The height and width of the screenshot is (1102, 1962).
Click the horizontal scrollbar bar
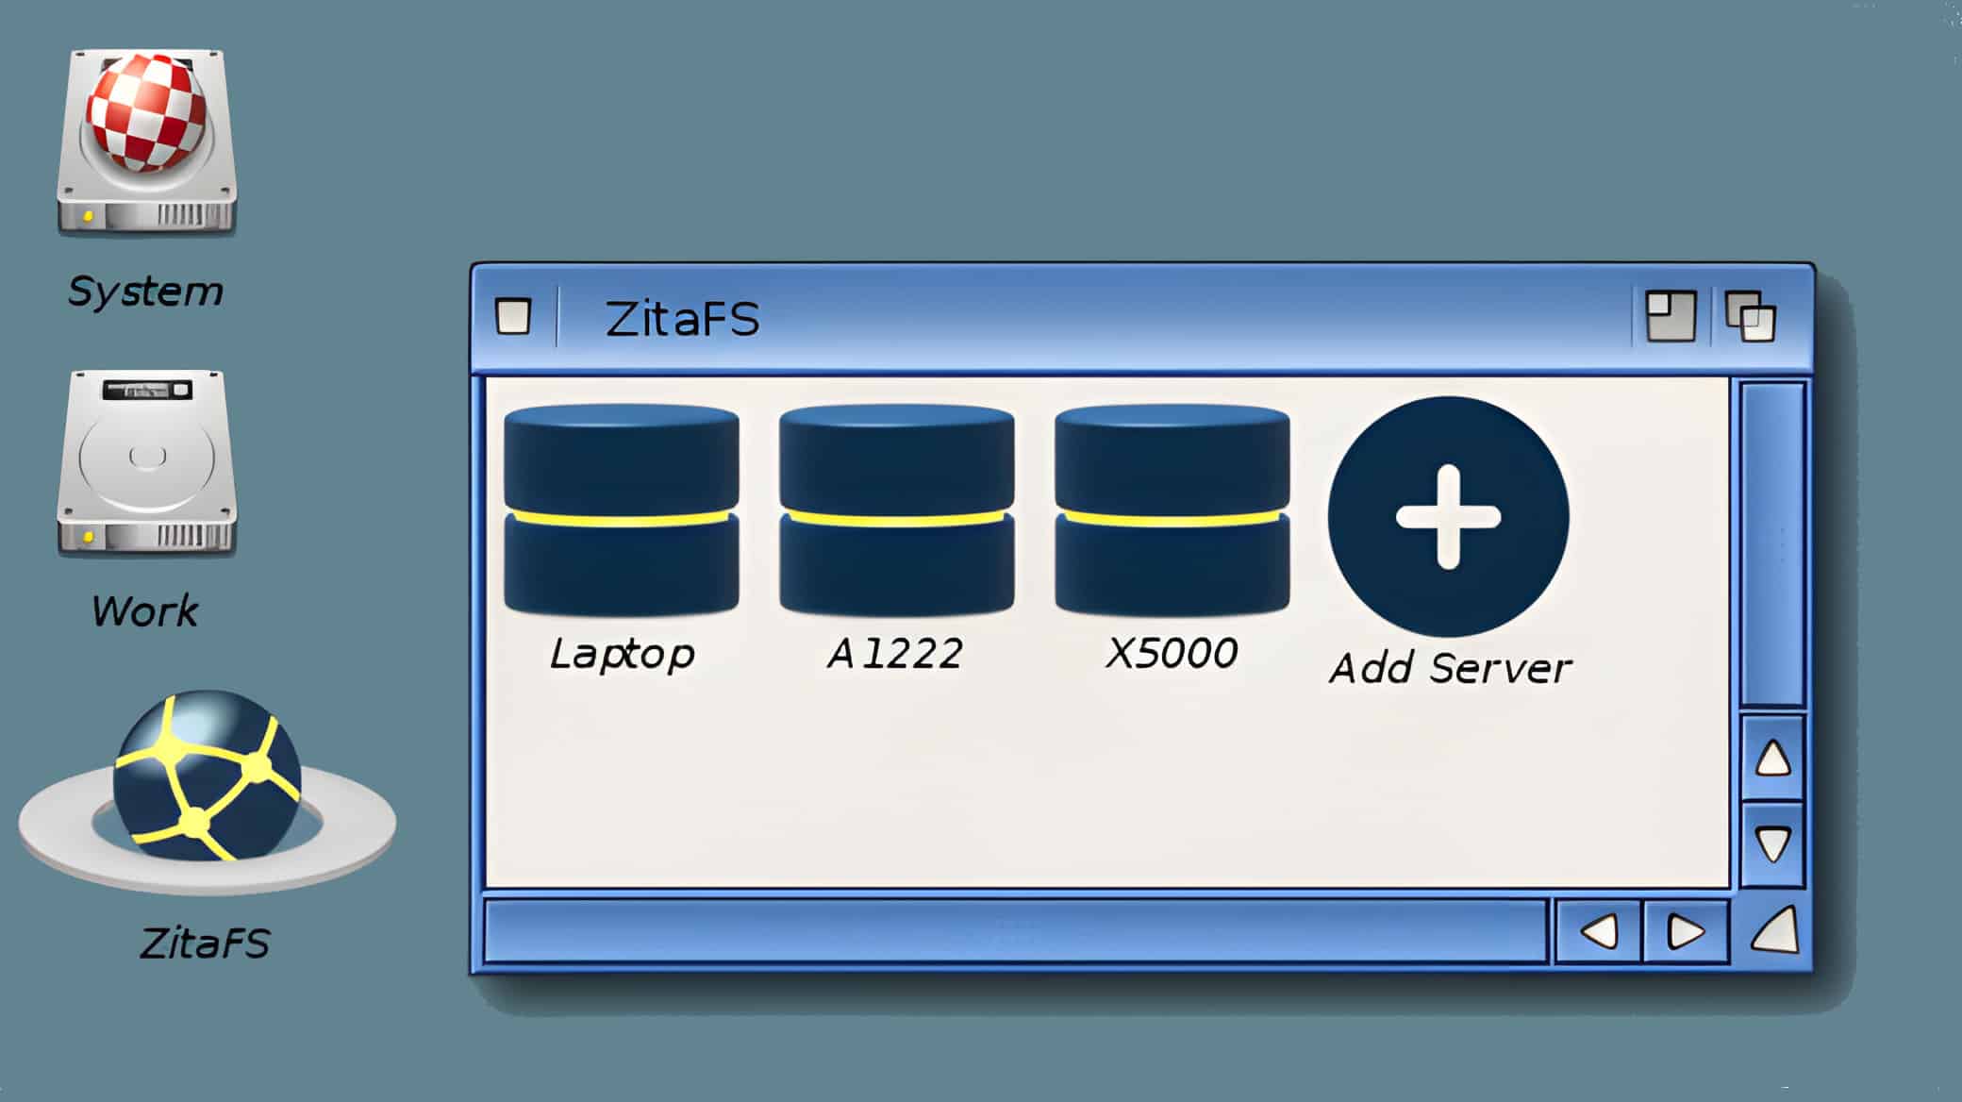1016,931
